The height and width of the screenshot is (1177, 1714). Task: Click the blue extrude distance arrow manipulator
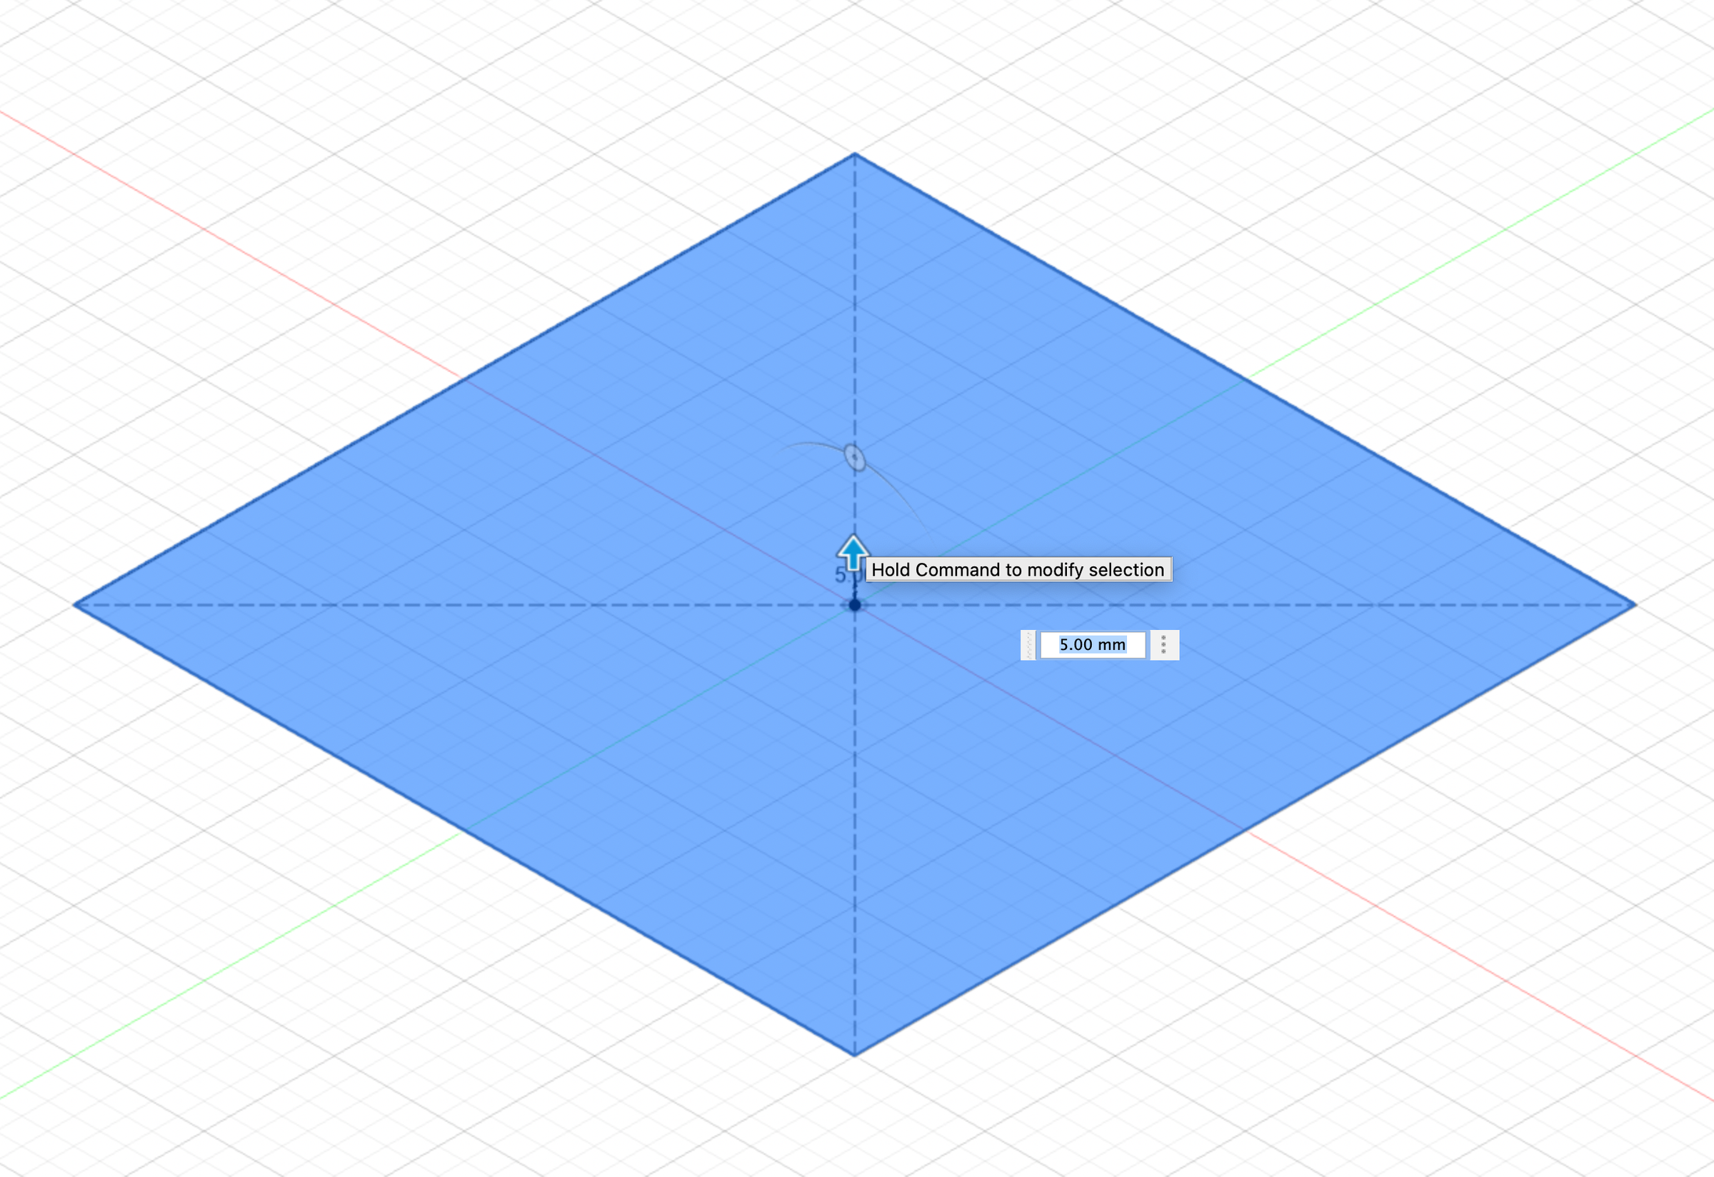click(x=853, y=552)
